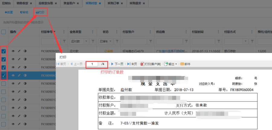Click the 创建 create button

pyautogui.click(x=9, y=13)
